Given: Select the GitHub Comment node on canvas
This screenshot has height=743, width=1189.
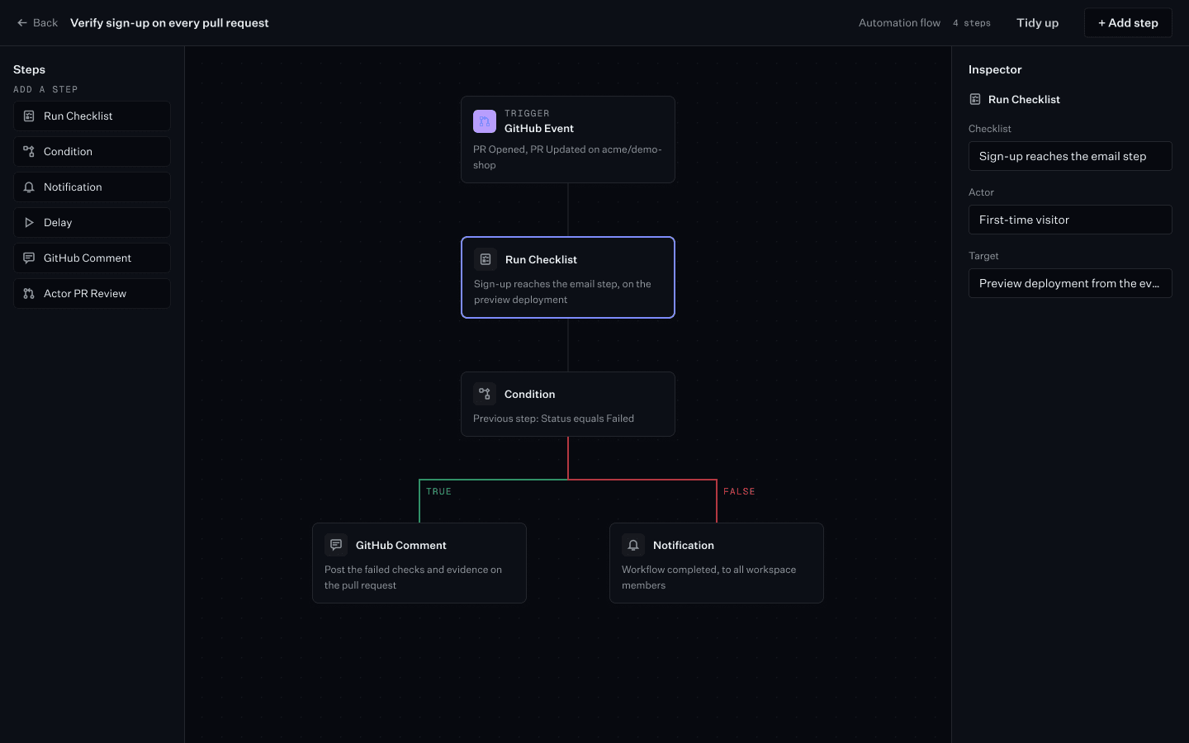Looking at the screenshot, I should (x=419, y=563).
